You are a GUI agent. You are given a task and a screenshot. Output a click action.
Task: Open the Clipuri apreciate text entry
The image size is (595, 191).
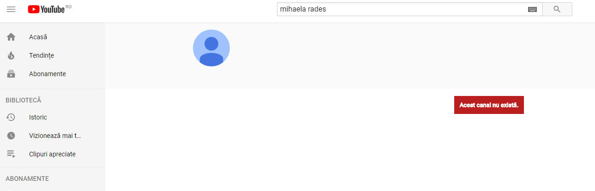point(52,154)
